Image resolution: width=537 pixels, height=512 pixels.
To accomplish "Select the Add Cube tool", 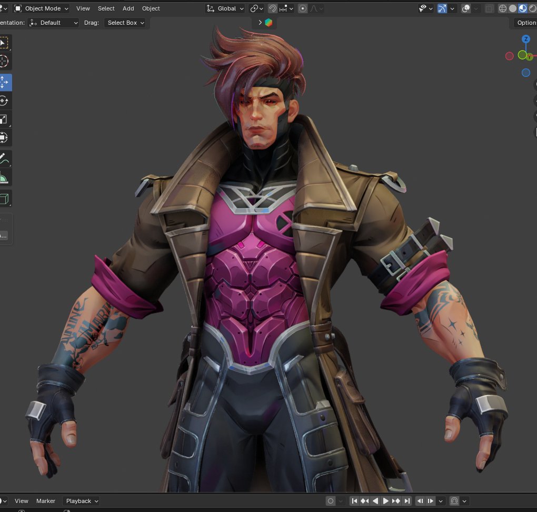I will pos(4,199).
